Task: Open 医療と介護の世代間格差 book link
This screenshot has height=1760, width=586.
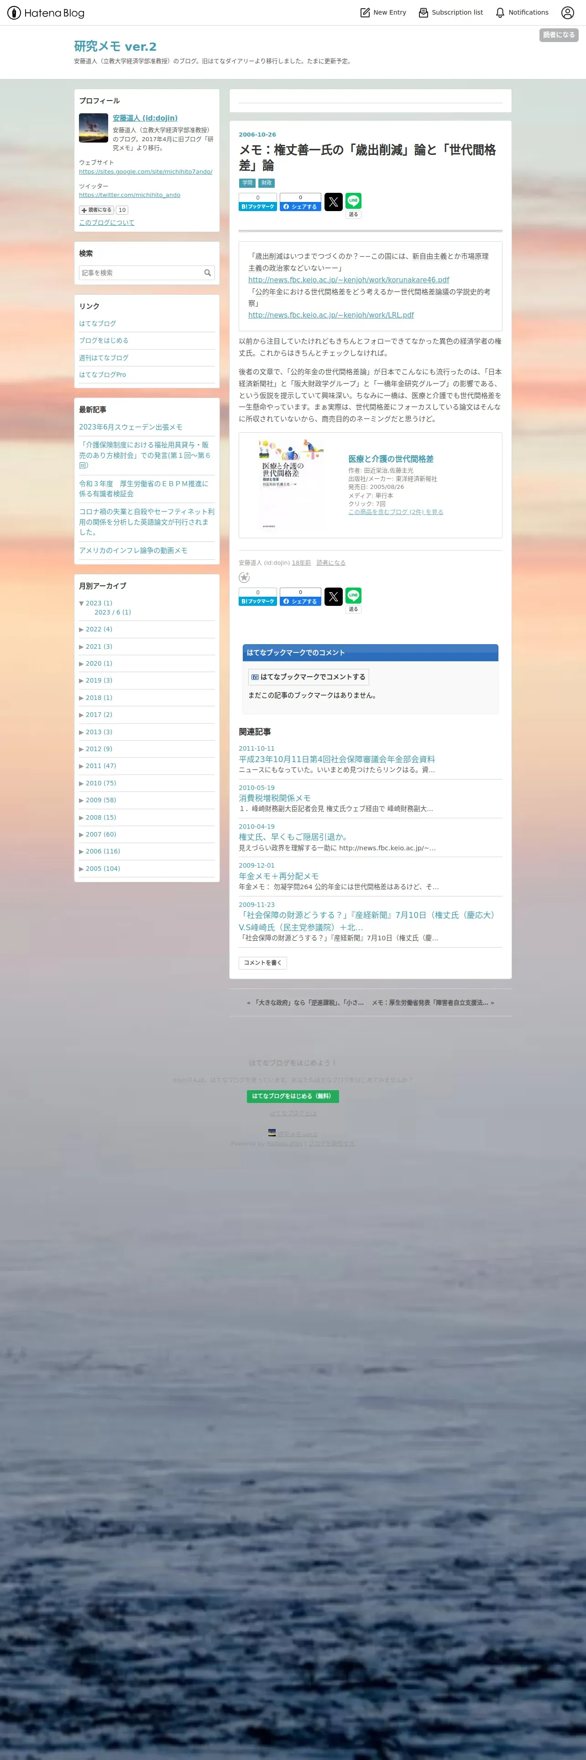Action: pos(391,459)
